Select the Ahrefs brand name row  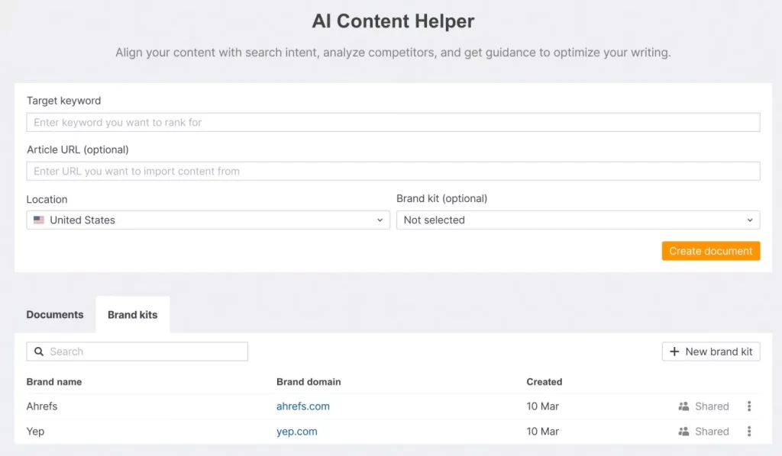coord(42,406)
